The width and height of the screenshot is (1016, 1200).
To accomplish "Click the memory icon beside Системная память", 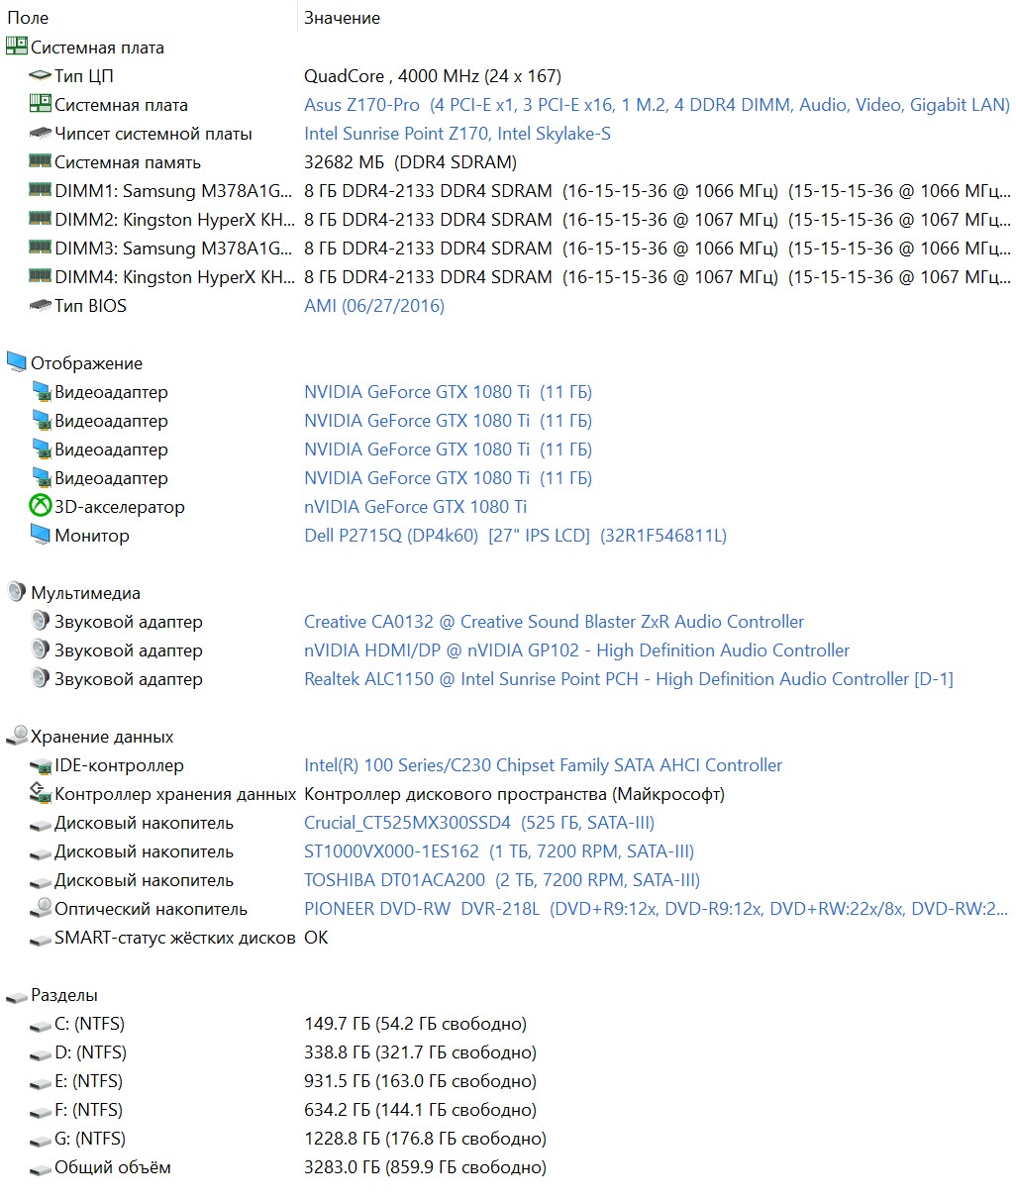I will [41, 161].
